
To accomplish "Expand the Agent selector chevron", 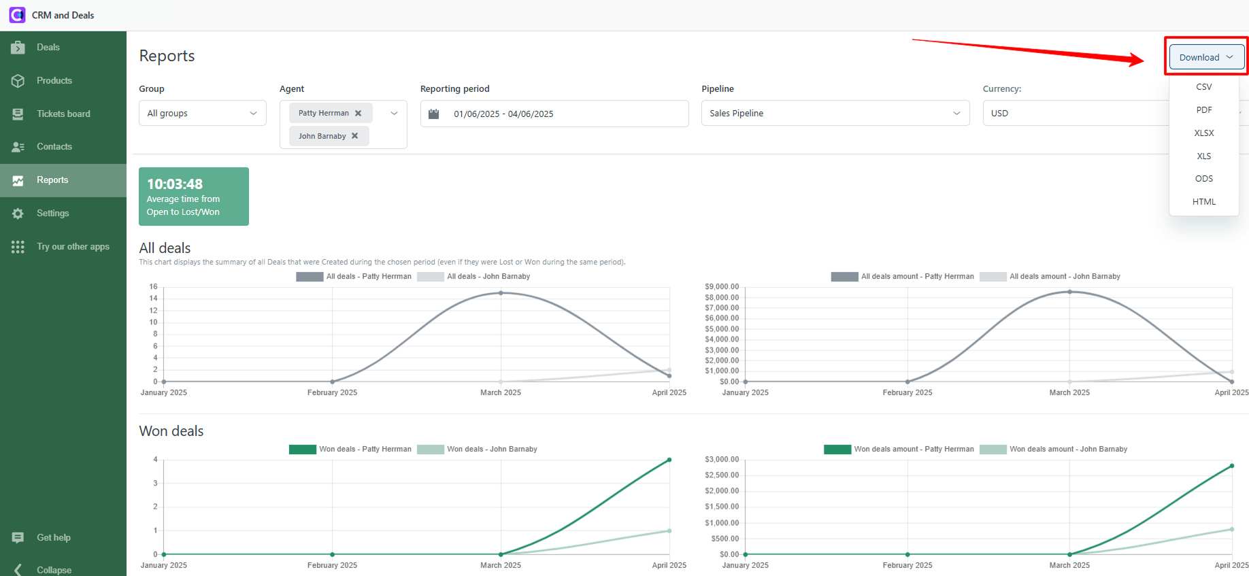I will (394, 114).
